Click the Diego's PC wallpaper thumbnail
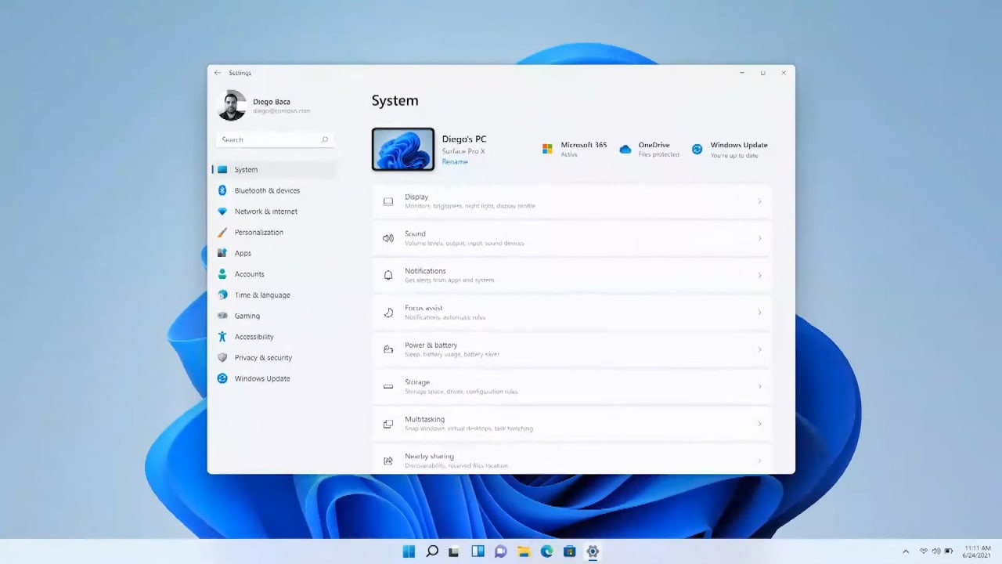Viewport: 1002px width, 564px height. [x=403, y=149]
